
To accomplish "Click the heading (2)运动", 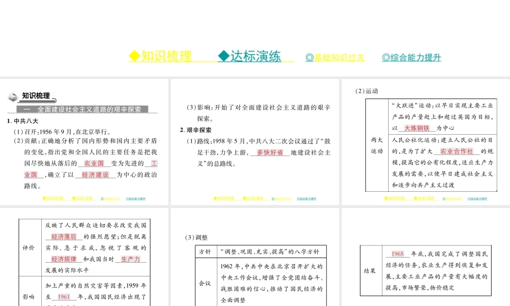I will [x=367, y=91].
